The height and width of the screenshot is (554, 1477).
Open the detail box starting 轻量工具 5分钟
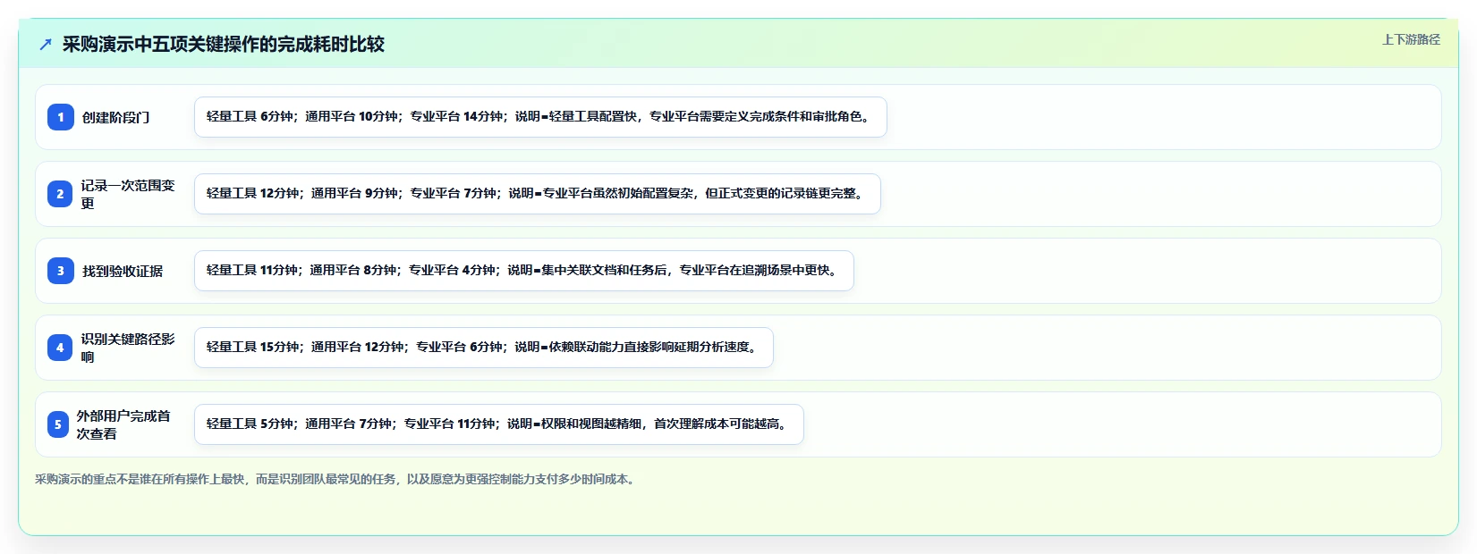coord(499,424)
